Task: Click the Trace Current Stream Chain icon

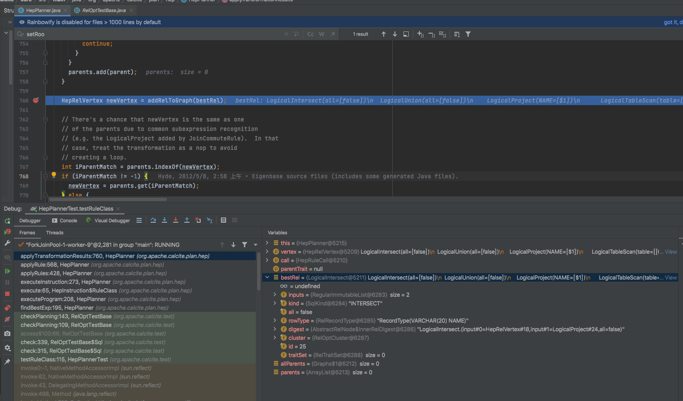Action: pos(235,220)
